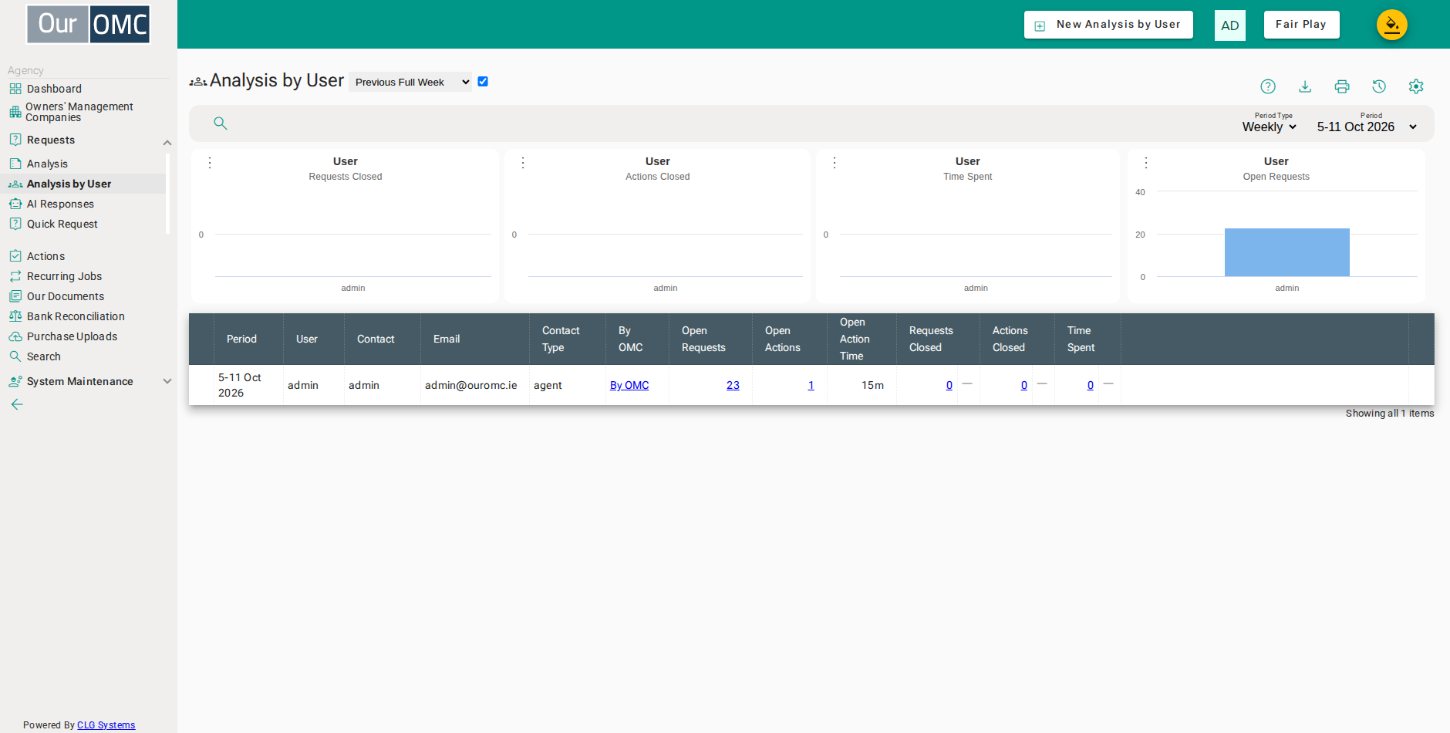Image resolution: width=1450 pixels, height=733 pixels.
Task: Open the Actions Closed chart menu dots
Action: (x=523, y=163)
